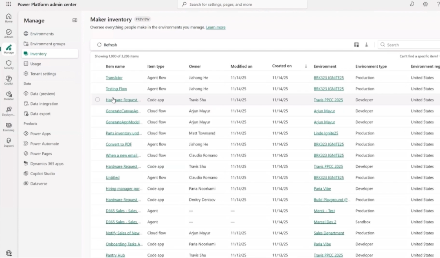Open the Convert to PDF item link

pyautogui.click(x=119, y=144)
